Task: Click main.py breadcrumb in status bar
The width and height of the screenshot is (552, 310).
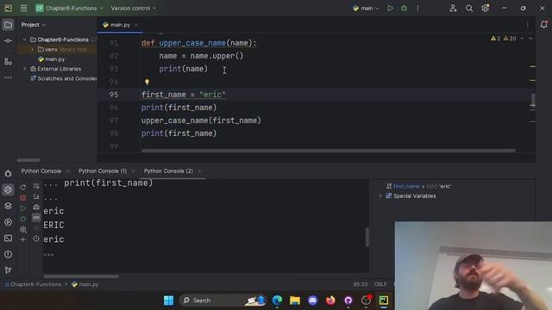Action: [x=85, y=284]
